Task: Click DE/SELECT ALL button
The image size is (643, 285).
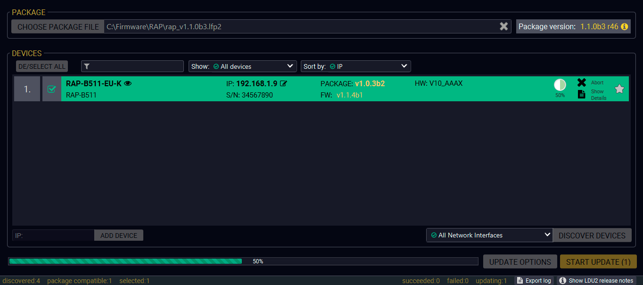Action: [x=41, y=66]
